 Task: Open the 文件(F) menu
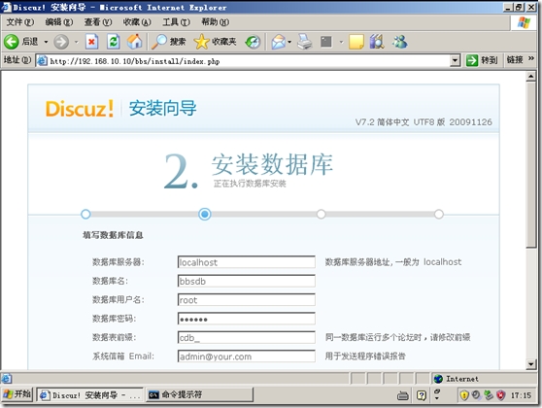(20, 22)
